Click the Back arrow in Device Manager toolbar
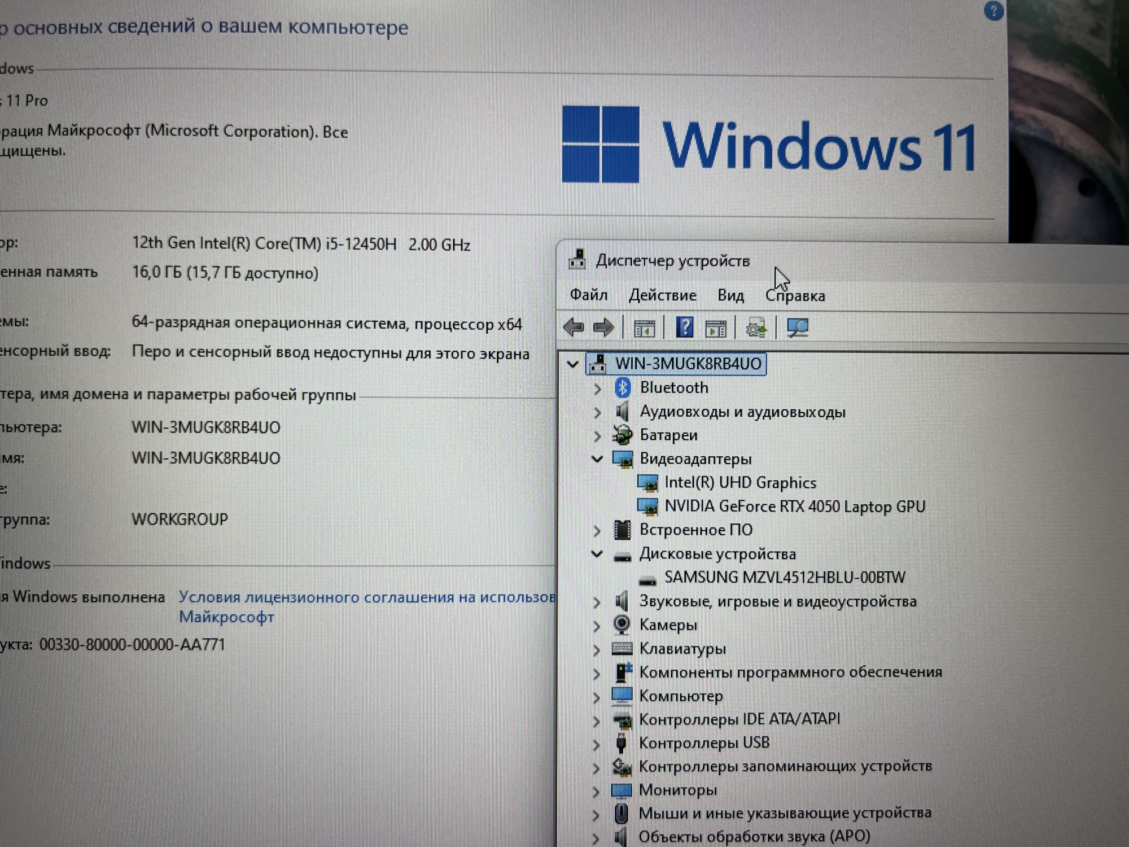Image resolution: width=1129 pixels, height=847 pixels. point(574,327)
